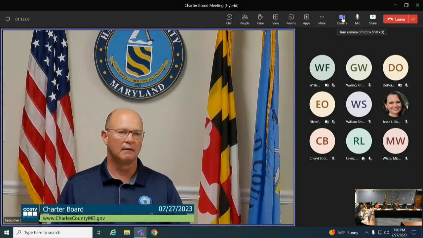Open File Explorer from the taskbar
The image size is (423, 238).
[127, 232]
